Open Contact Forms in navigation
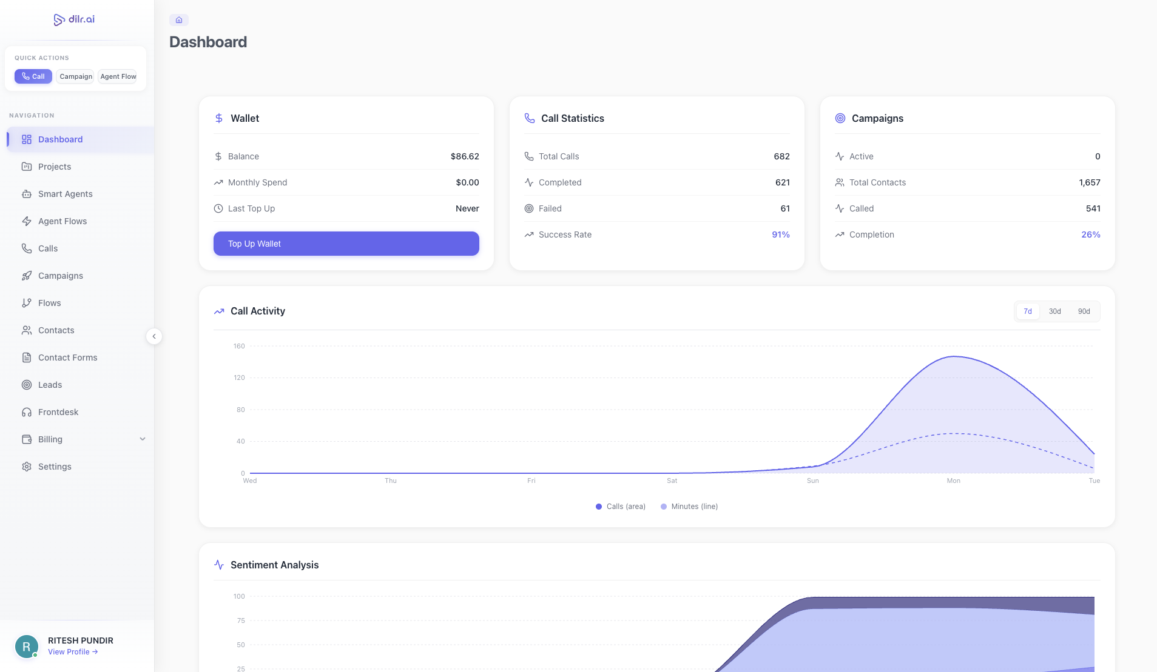The width and height of the screenshot is (1157, 672). (x=80, y=358)
